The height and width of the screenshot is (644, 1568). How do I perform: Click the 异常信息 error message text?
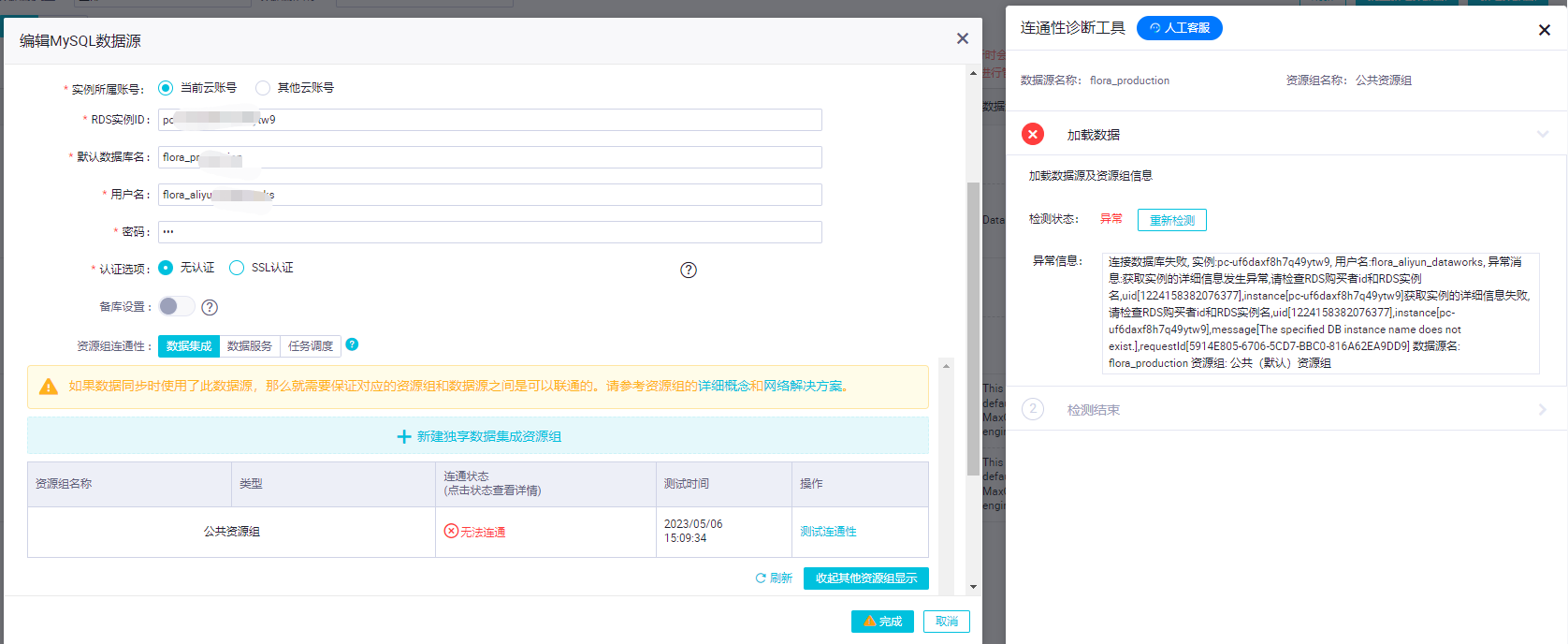pyautogui.click(x=1320, y=313)
